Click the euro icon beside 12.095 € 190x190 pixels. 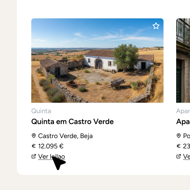[34, 146]
